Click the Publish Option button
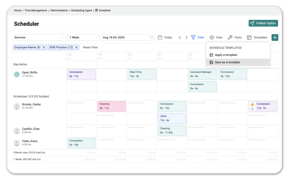Screen dimensions: 293x186 tap(263, 23)
